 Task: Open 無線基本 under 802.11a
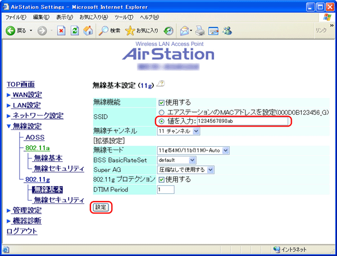48,158
